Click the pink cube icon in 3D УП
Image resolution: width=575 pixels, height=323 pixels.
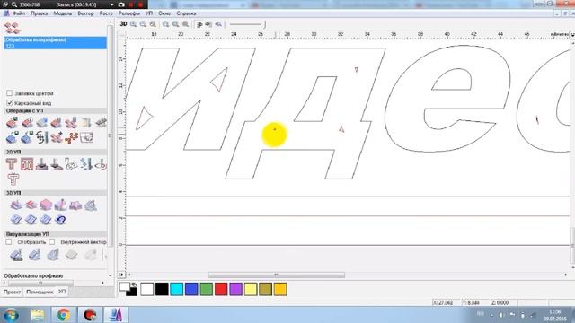coord(46,205)
